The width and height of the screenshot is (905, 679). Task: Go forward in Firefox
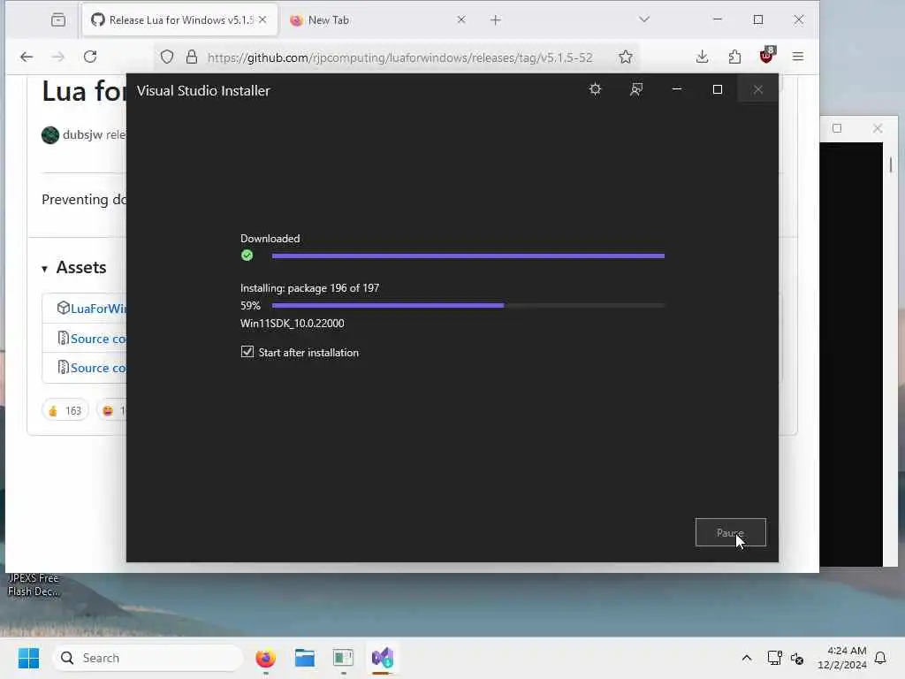click(x=57, y=57)
